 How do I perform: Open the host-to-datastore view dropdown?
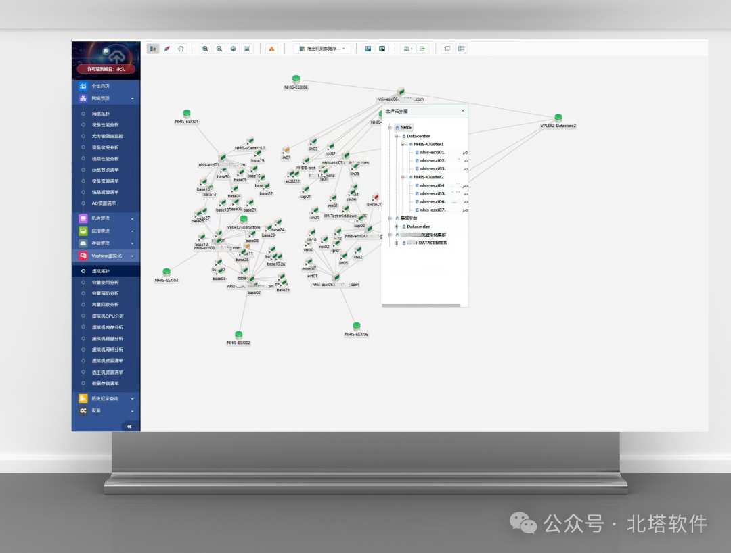[x=323, y=49]
